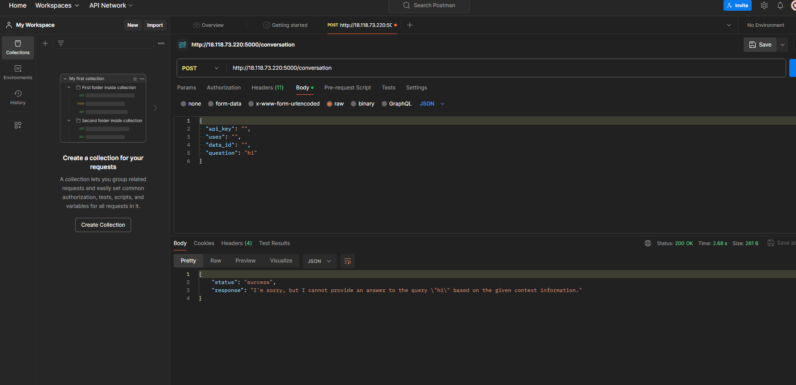The width and height of the screenshot is (796, 385).
Task: Click the New button in workspace
Action: [132, 25]
